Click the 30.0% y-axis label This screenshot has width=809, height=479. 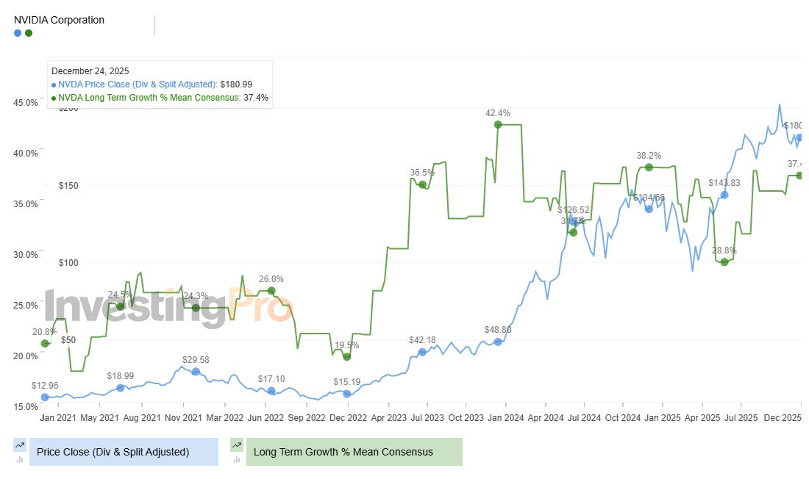pyautogui.click(x=26, y=255)
